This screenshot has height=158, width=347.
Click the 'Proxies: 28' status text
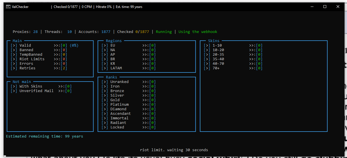coord(25,32)
